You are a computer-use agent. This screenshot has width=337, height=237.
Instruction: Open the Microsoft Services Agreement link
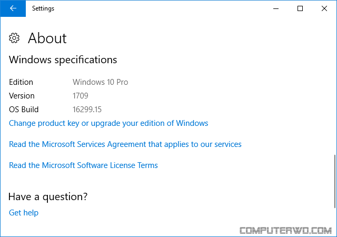[x=125, y=144]
